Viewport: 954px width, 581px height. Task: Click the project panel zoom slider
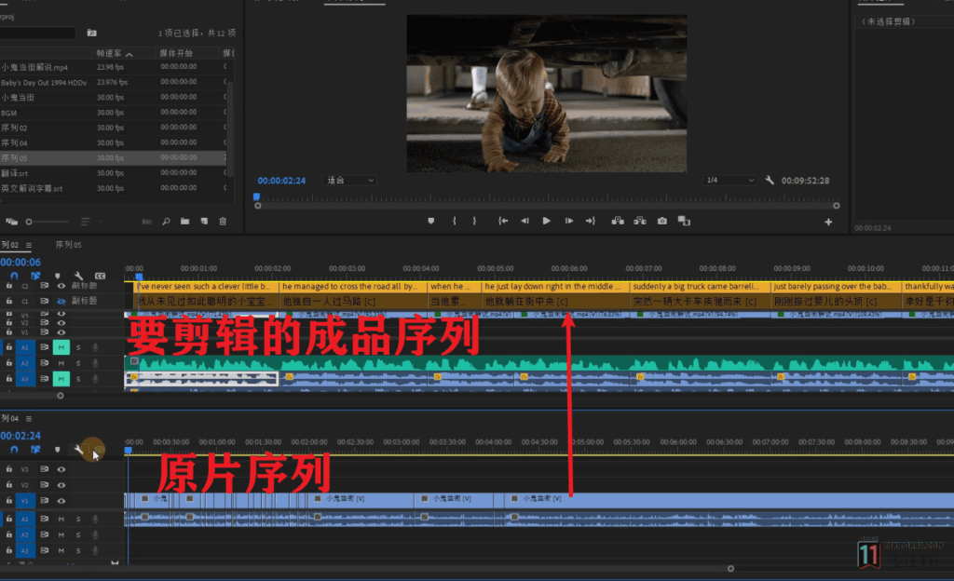click(x=31, y=222)
